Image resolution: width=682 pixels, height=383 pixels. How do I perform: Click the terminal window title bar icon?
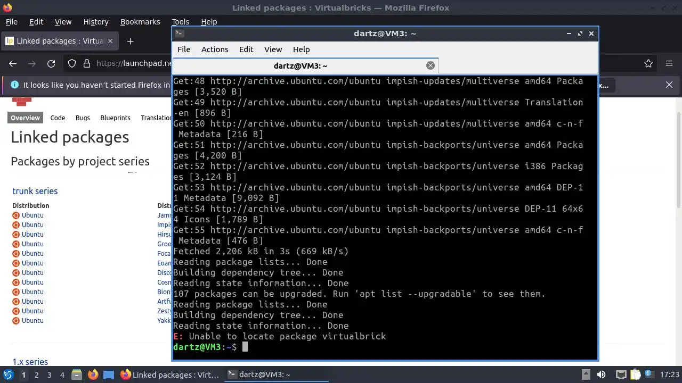pyautogui.click(x=179, y=33)
